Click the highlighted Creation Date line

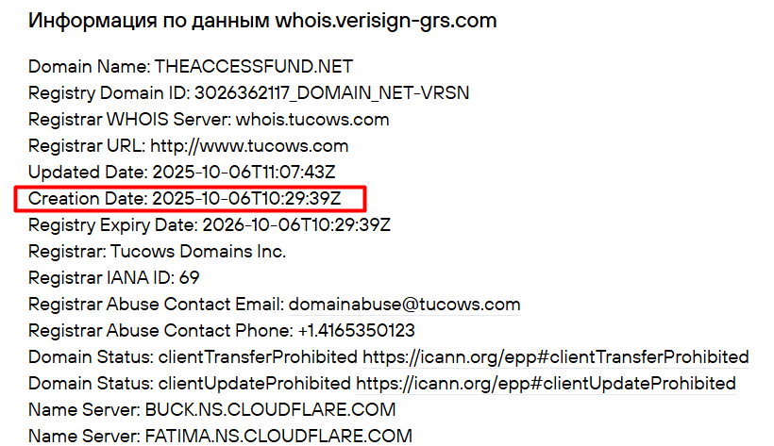[x=190, y=199]
